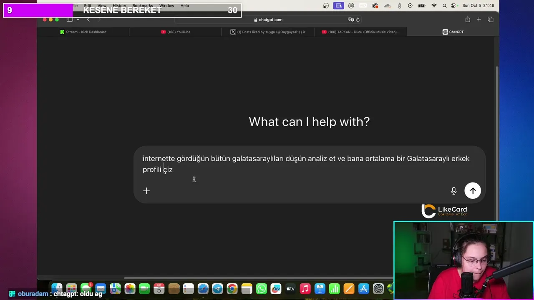Start voice dictation with the microphone icon
Screen dimensions: 534x300
pyautogui.click(x=453, y=191)
